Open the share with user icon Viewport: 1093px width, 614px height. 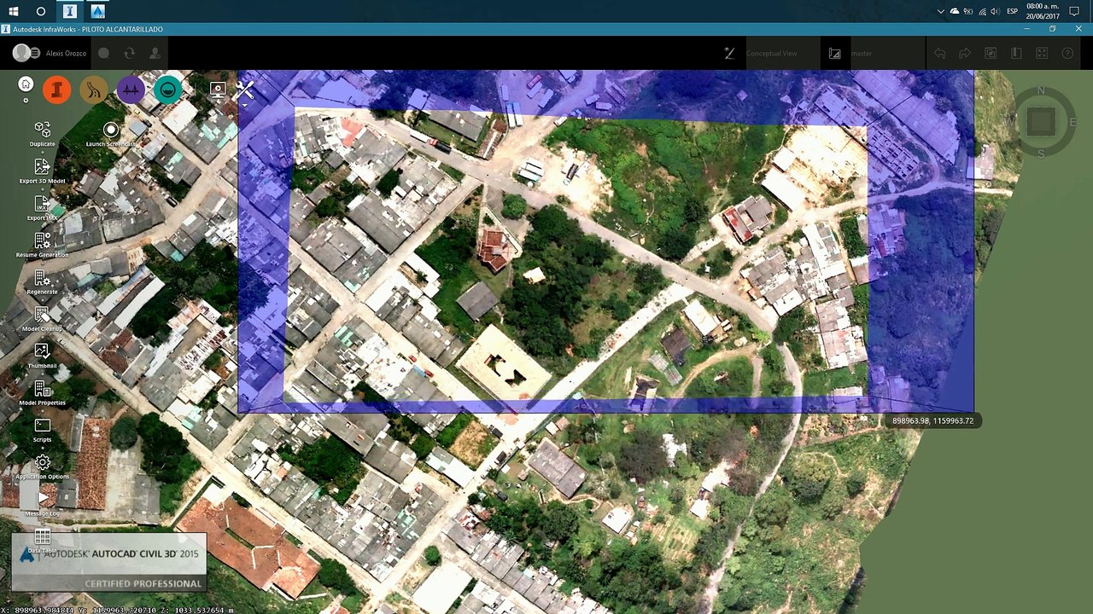[155, 53]
